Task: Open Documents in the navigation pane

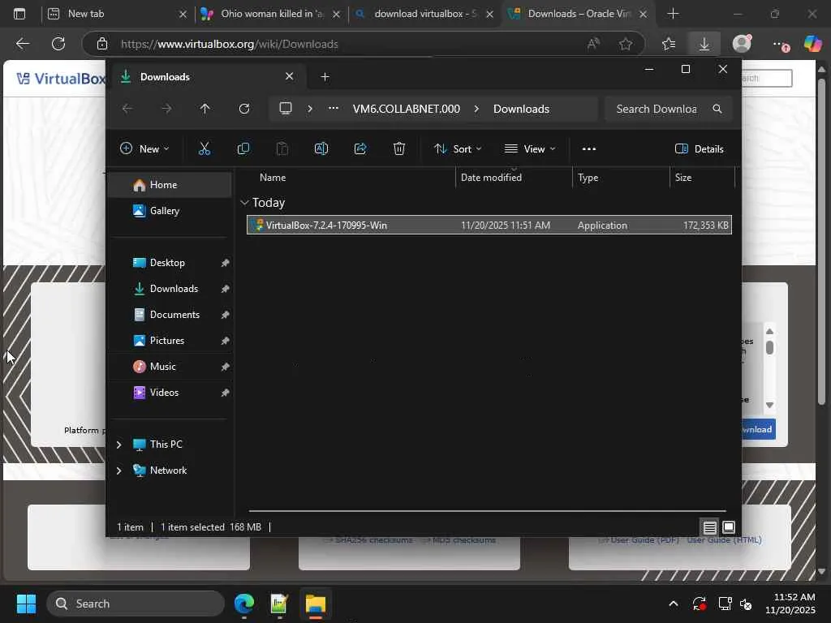Action: [x=170, y=315]
